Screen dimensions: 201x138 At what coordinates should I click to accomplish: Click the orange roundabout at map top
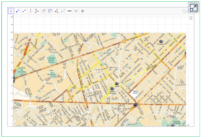coord(124,41)
